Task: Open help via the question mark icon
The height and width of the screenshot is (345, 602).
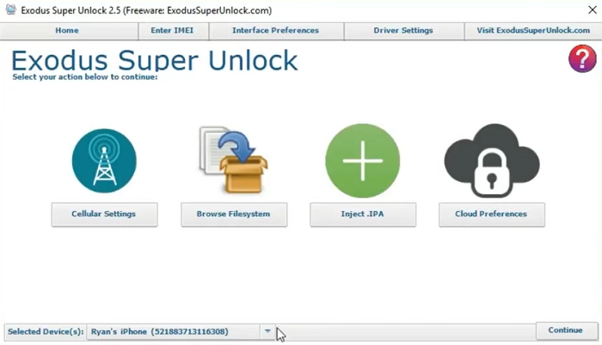Action: click(x=582, y=58)
